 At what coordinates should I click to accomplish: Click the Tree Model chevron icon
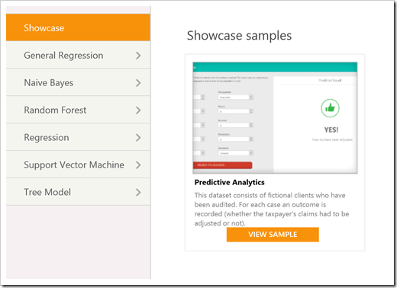[x=138, y=193]
